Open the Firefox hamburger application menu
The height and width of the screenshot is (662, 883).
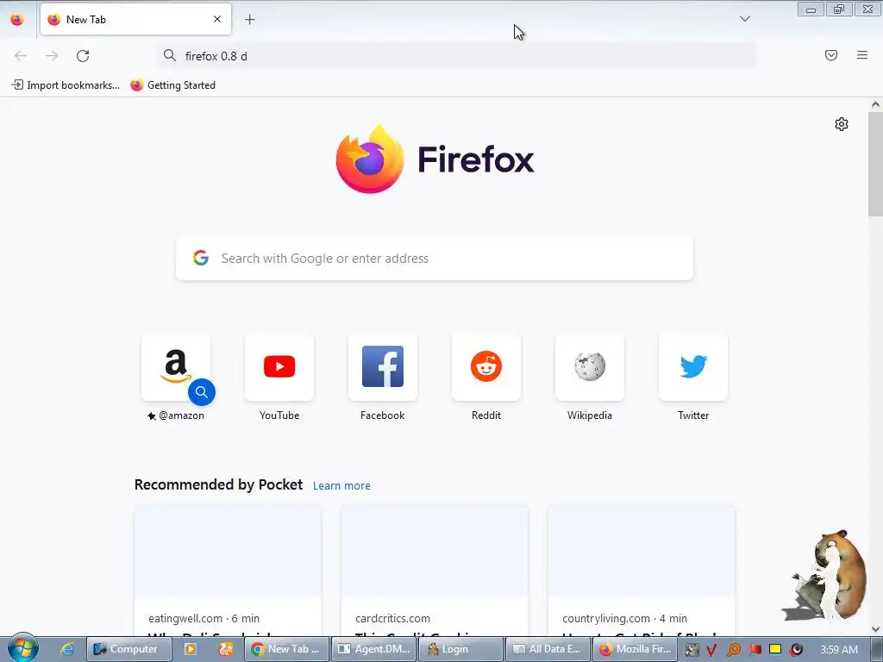coord(861,55)
